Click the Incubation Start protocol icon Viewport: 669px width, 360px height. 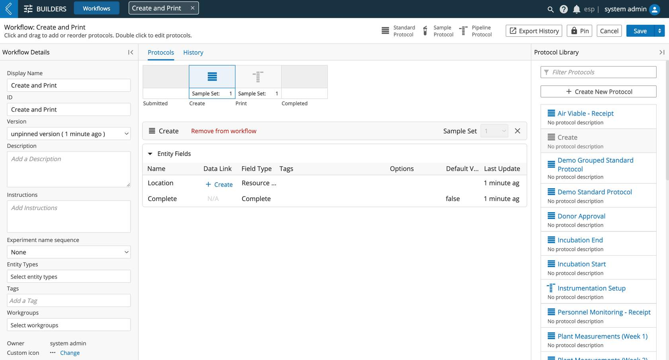point(552,264)
